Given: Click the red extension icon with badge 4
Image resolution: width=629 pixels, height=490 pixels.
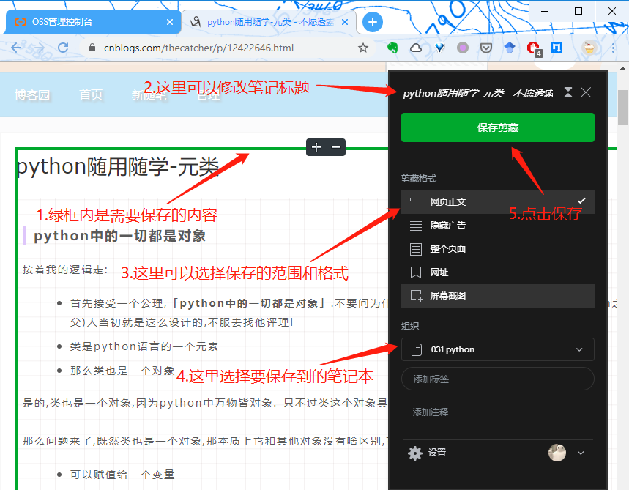Looking at the screenshot, I should coord(534,49).
